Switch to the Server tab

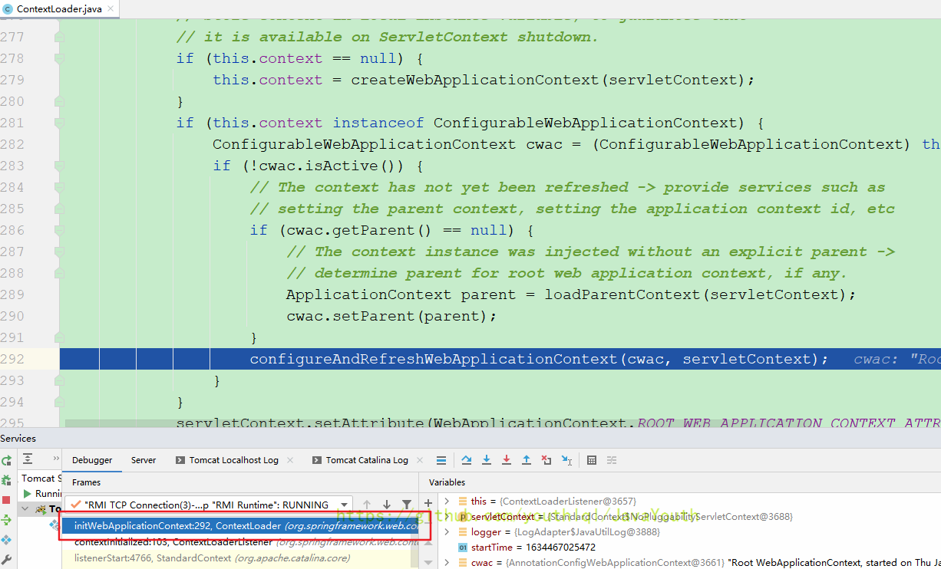(x=144, y=460)
